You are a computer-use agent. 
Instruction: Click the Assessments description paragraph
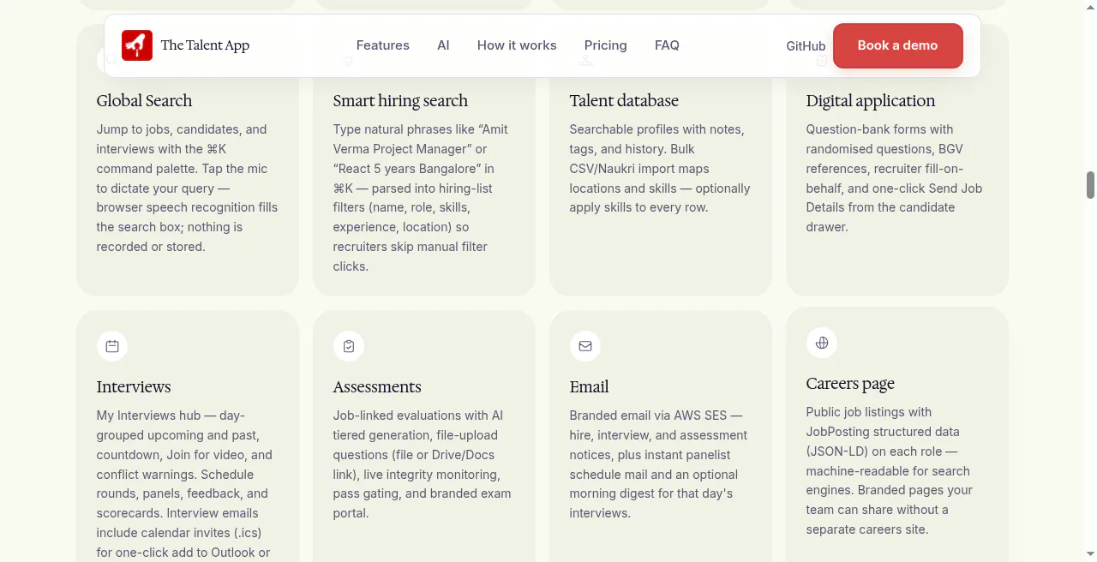point(423,464)
